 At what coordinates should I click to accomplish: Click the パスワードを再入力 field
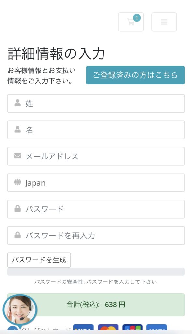click(96, 235)
